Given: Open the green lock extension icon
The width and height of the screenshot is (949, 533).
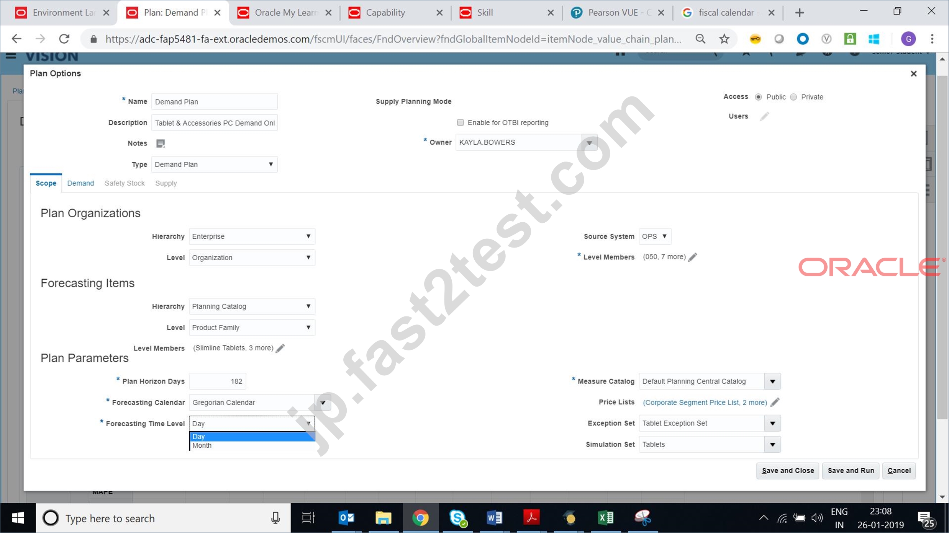Looking at the screenshot, I should pyautogui.click(x=850, y=39).
